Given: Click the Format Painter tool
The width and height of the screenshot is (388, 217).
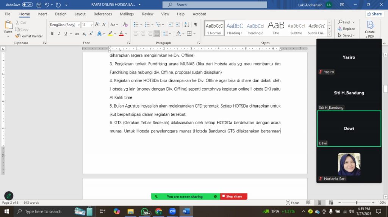Looking at the screenshot, I should (x=29, y=36).
